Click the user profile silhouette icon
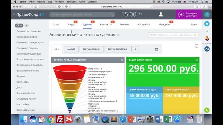This screenshot has width=223, height=125. 161,14
